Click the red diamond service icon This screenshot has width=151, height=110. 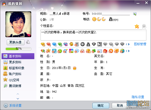coord(49,44)
